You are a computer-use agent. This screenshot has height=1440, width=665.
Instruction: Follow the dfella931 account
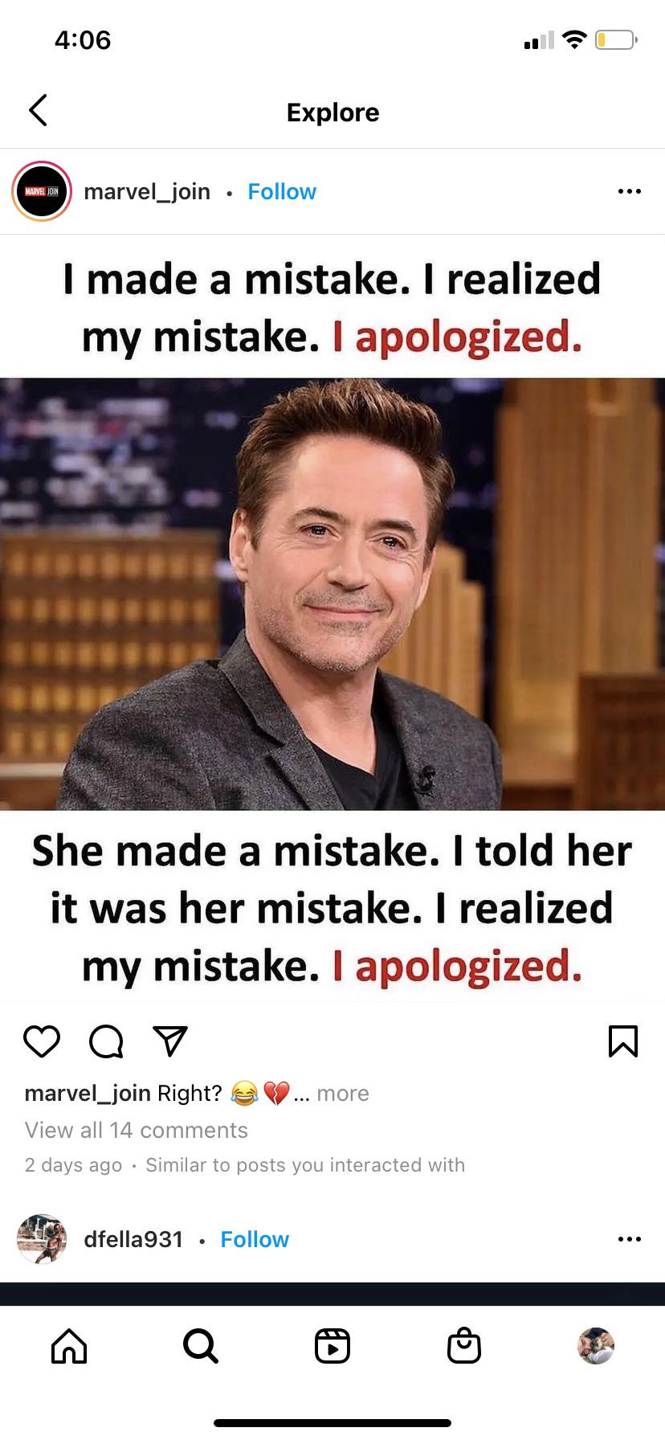coord(255,1239)
